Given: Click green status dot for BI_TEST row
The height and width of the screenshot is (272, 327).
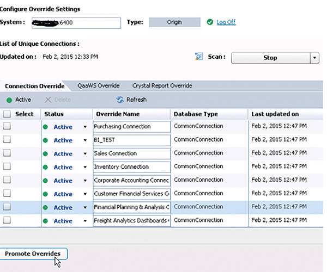Looking at the screenshot, I should pyautogui.click(x=46, y=140).
